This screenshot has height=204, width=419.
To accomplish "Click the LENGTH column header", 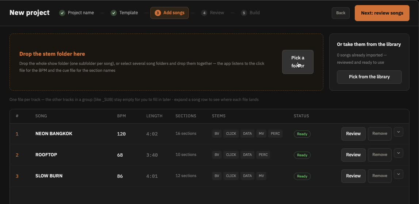I will click(x=154, y=116).
